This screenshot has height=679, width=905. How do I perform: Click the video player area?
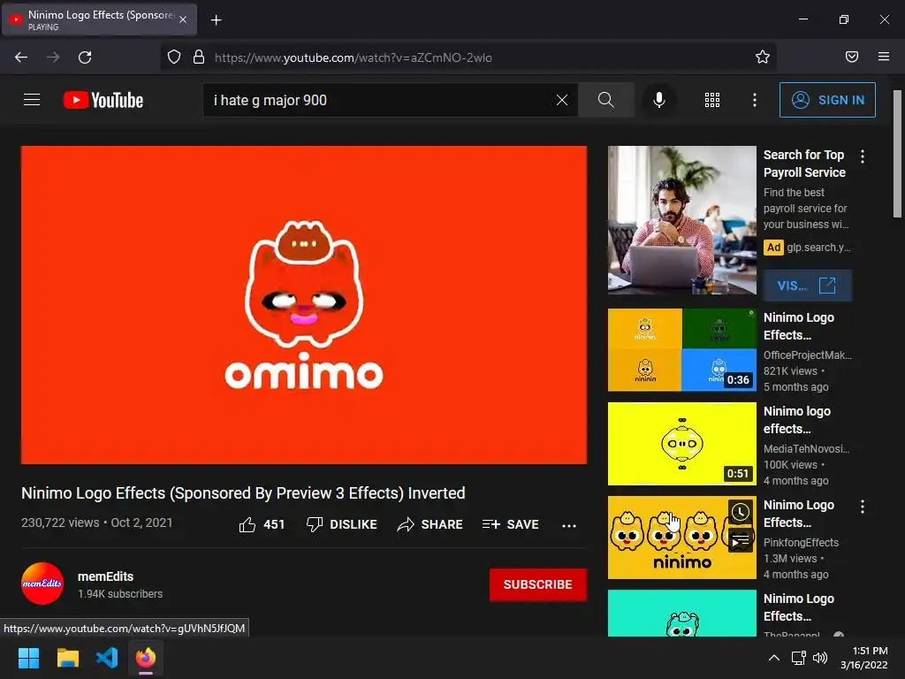coord(304,304)
